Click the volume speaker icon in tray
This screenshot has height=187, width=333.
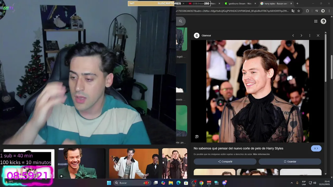pyautogui.click(x=315, y=183)
